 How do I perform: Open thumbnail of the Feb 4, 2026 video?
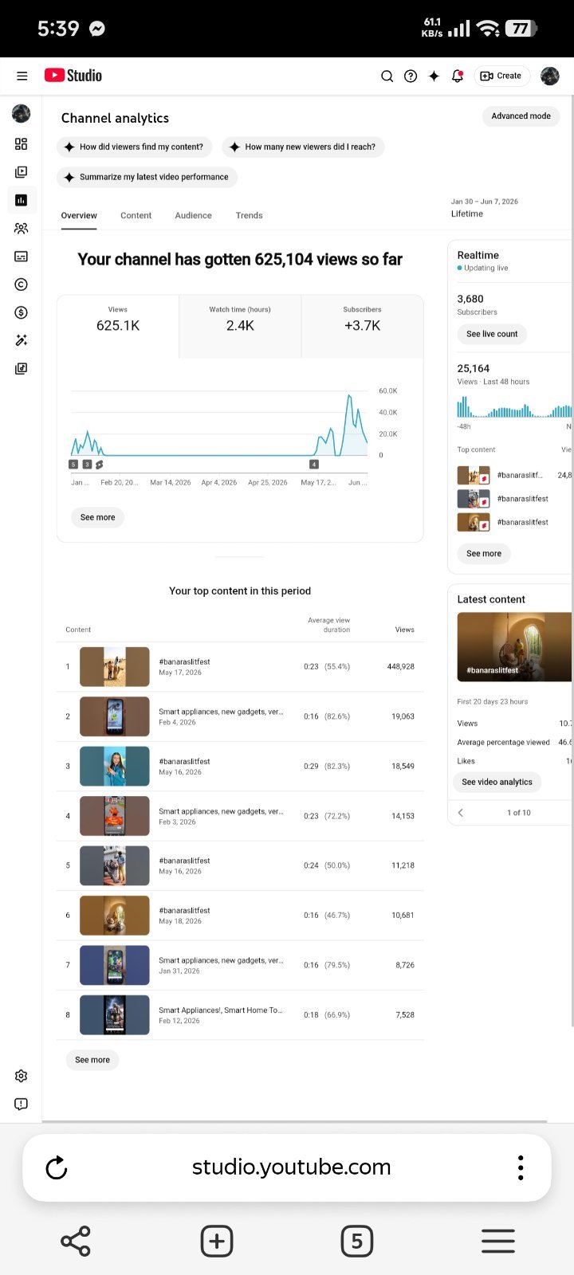(x=115, y=716)
